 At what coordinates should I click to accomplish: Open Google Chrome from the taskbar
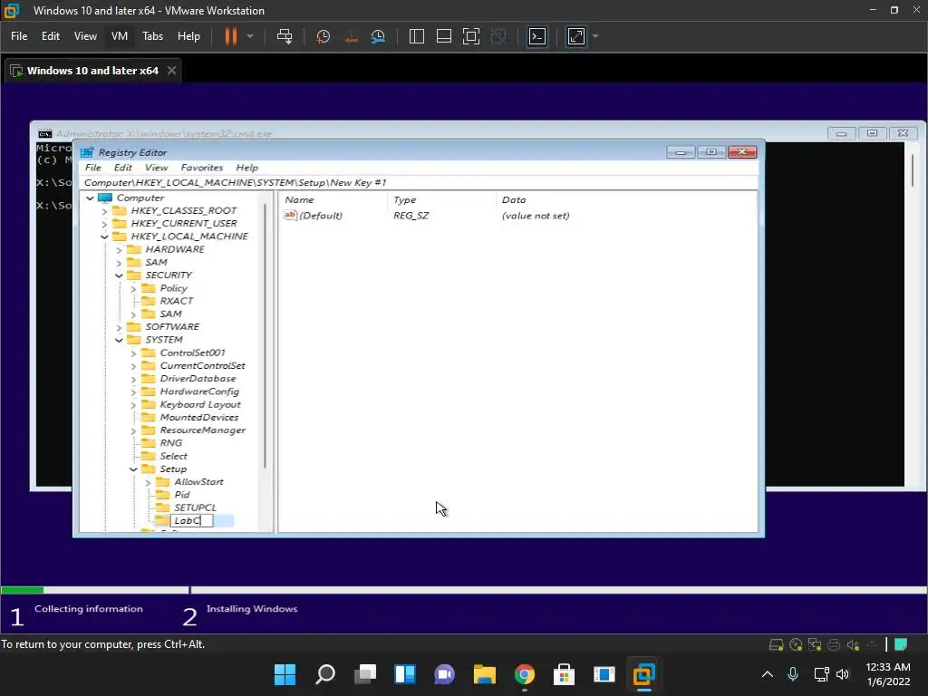[x=525, y=674]
